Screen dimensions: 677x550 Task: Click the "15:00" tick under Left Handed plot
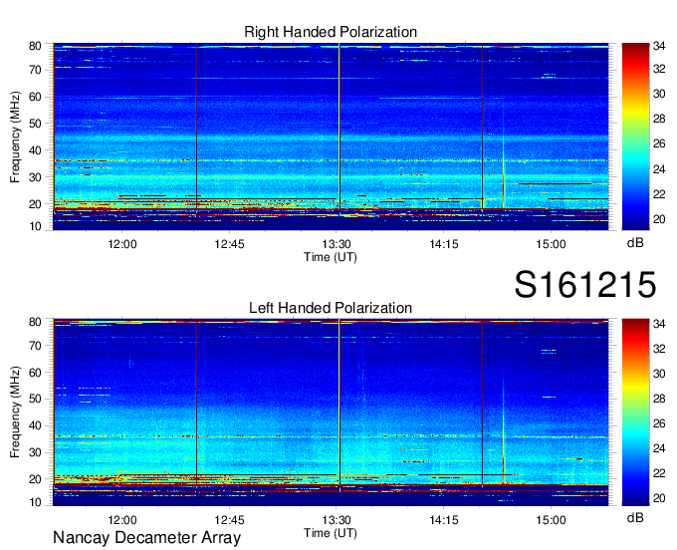coord(551,520)
